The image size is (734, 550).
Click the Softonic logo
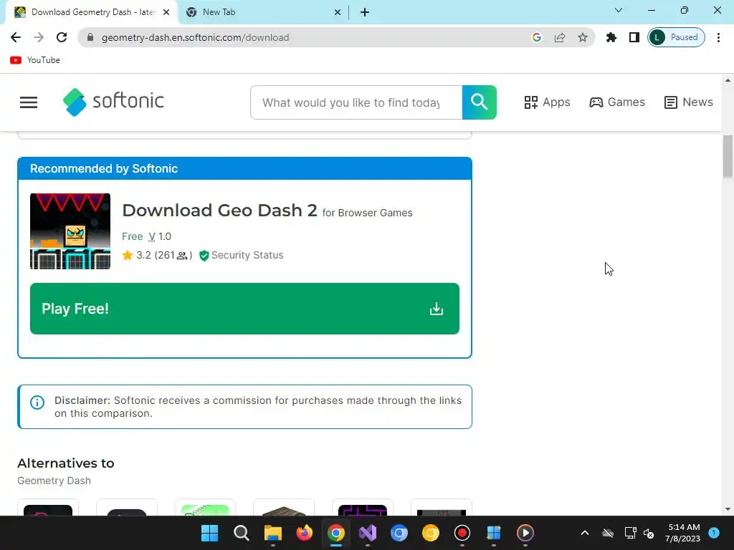point(113,102)
